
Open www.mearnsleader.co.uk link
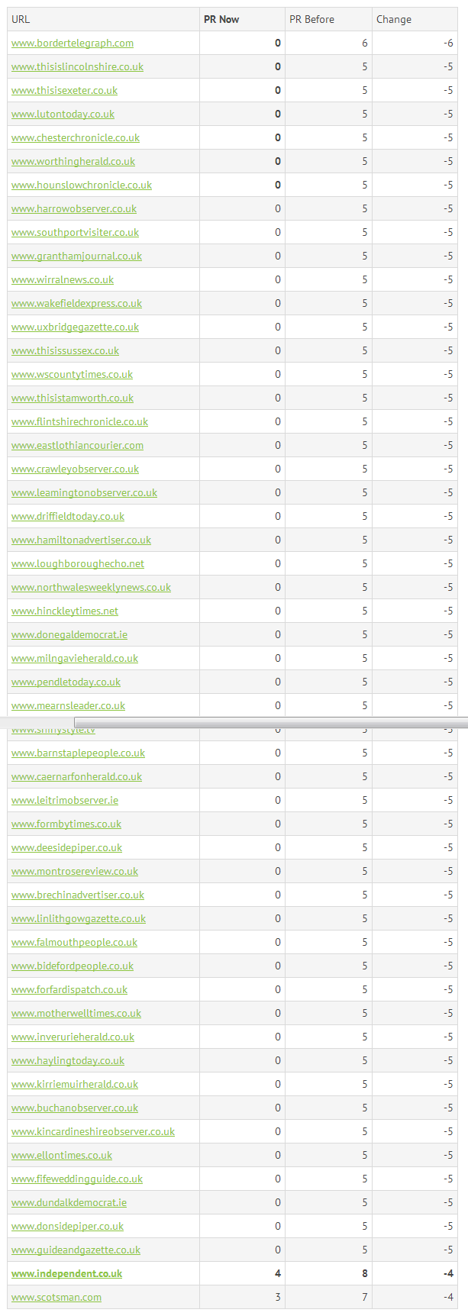pos(68,706)
